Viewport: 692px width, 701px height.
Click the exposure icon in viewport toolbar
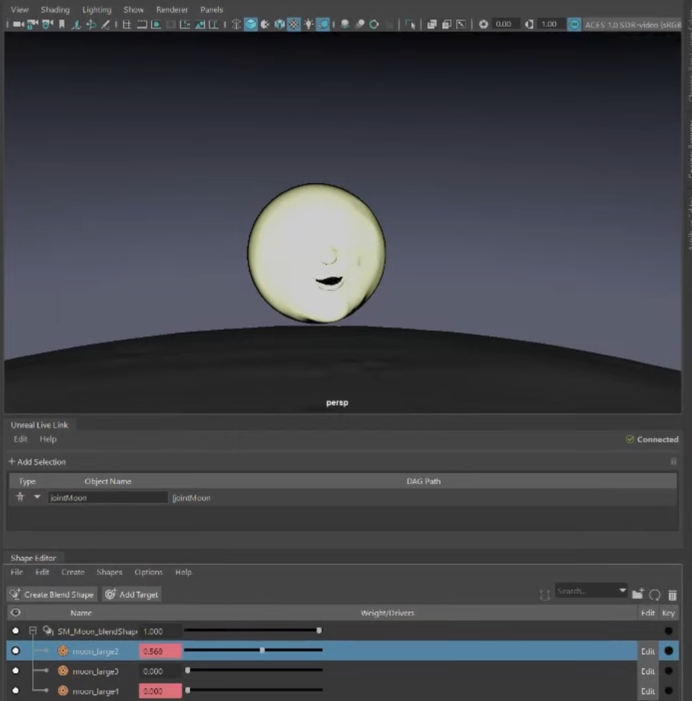coord(483,24)
